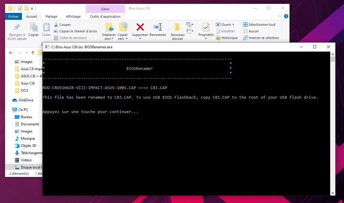The height and width of the screenshot is (203, 344).
Task: Click the Renommer icon in ribbon
Action: [158, 27]
